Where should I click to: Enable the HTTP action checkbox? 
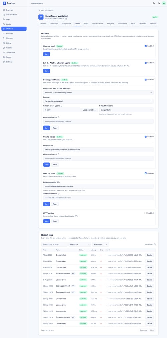pyautogui.click(x=146, y=213)
